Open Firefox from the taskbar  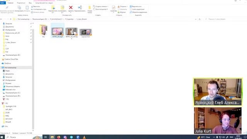tap(59, 137)
